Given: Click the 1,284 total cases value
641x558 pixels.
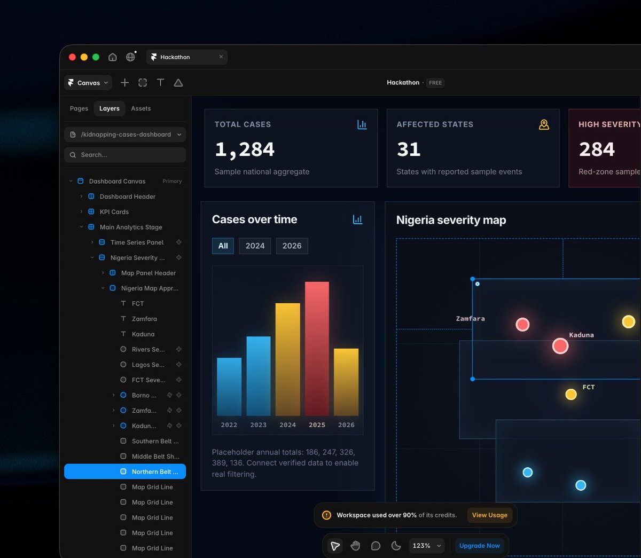Looking at the screenshot, I should pyautogui.click(x=245, y=150).
